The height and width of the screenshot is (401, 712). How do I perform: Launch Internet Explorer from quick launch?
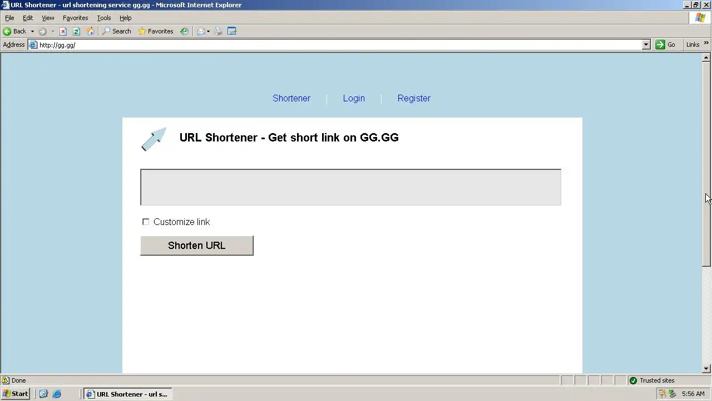[57, 394]
